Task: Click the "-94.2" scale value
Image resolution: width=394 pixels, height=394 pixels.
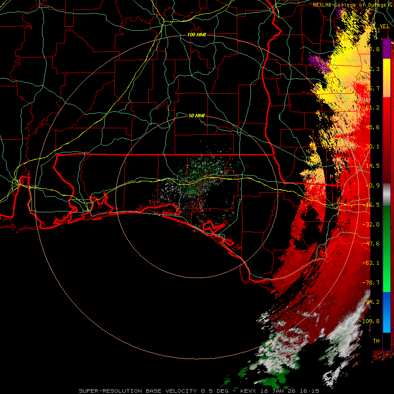Action: pyautogui.click(x=371, y=302)
